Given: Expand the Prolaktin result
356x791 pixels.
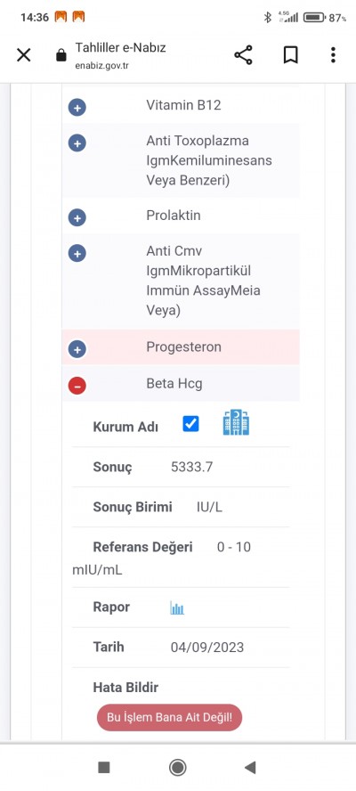Looking at the screenshot, I should click(77, 218).
